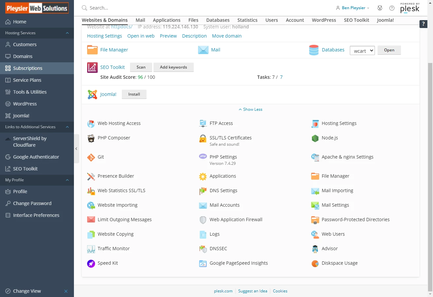Switch to the Mail tab
The height and width of the screenshot is (297, 433).
(x=140, y=20)
